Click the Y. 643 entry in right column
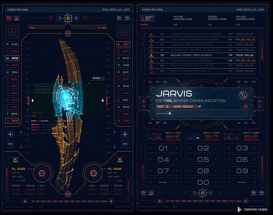This screenshot has height=215, width=273. 123,58
